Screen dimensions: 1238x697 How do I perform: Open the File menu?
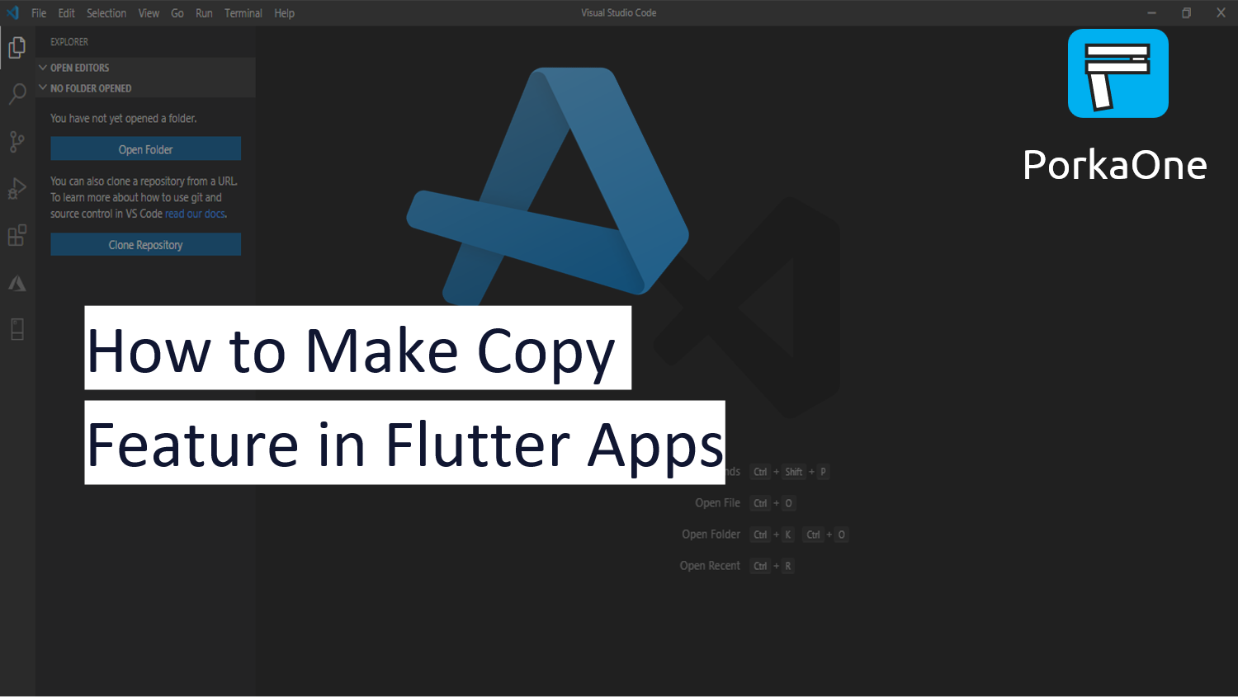point(39,13)
